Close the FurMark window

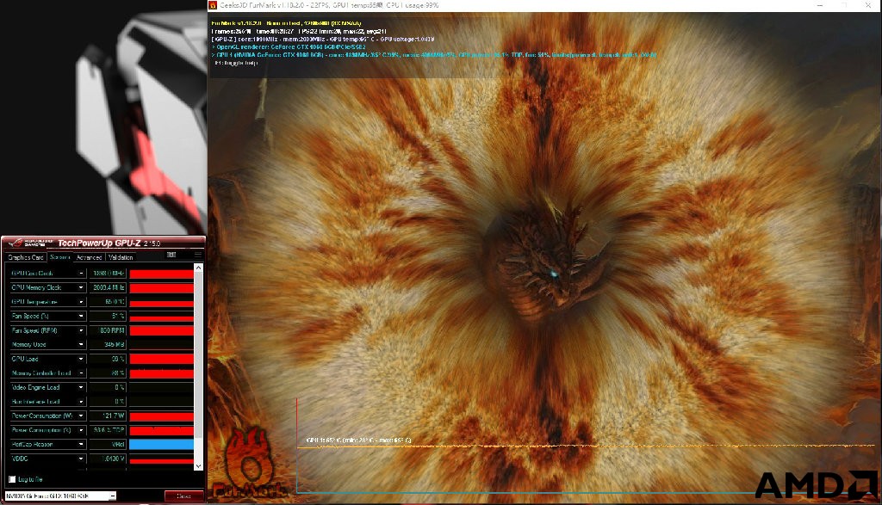(868, 5)
